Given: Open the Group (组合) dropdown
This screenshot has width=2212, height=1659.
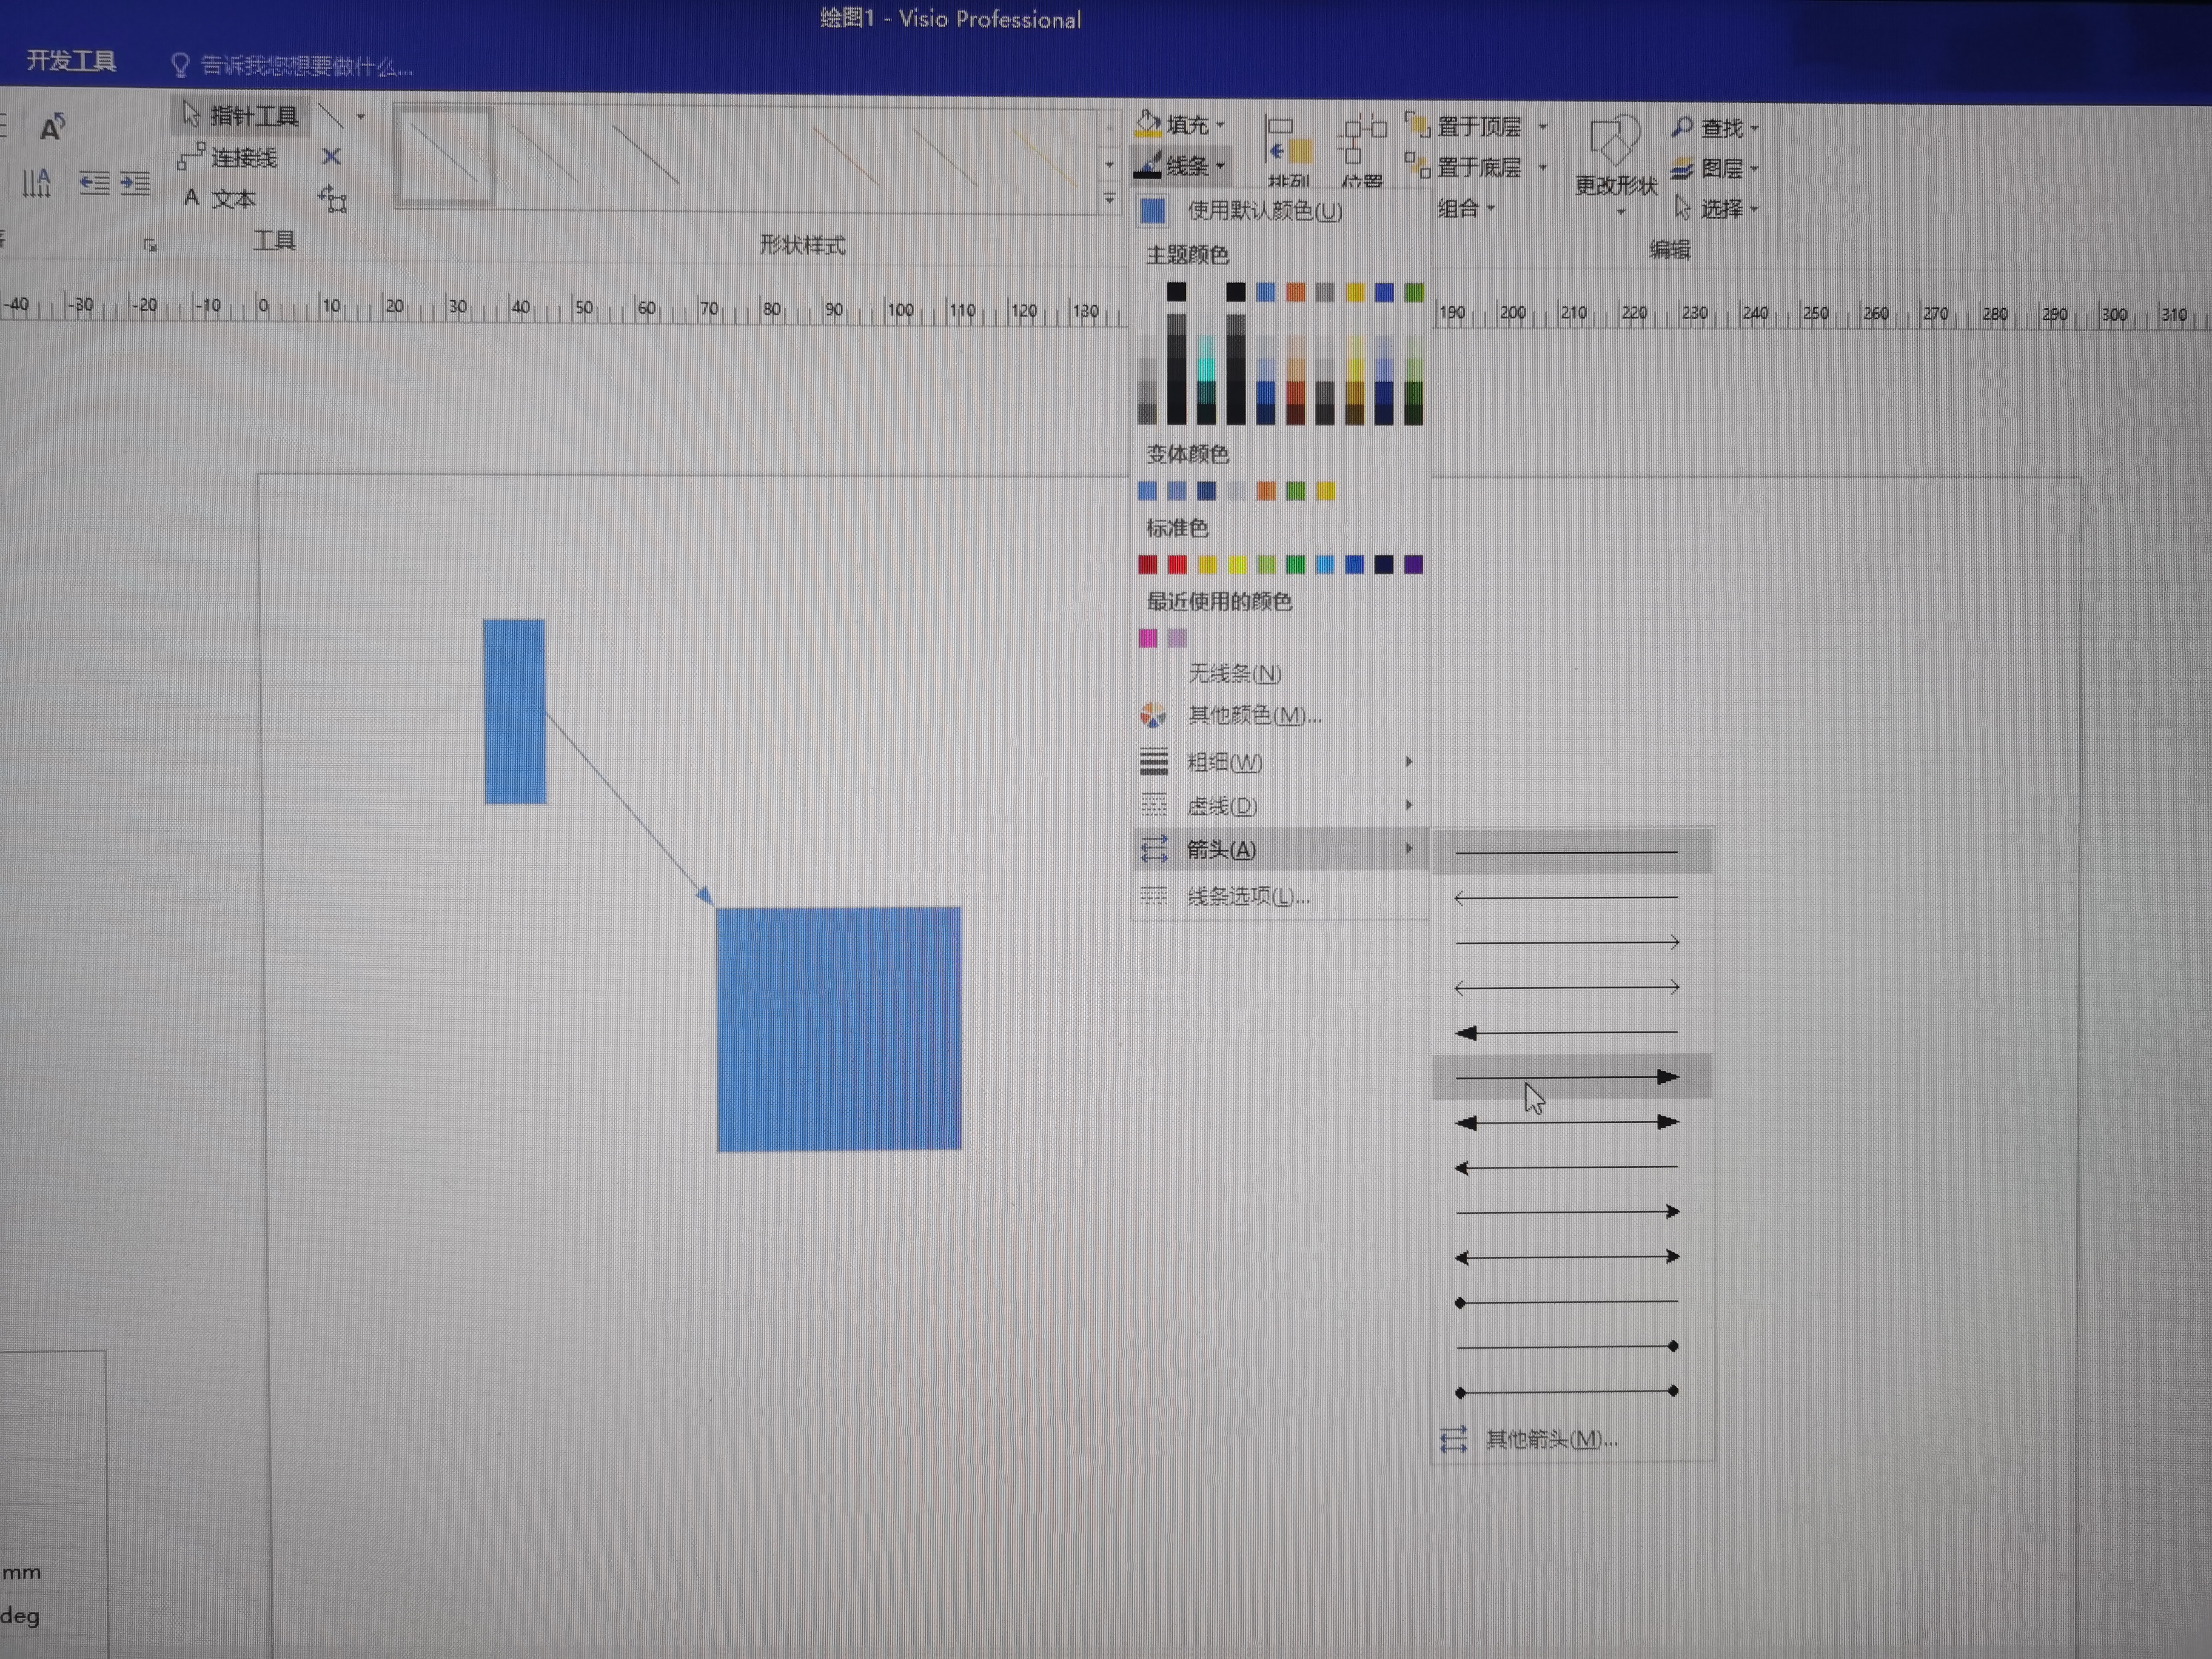Looking at the screenshot, I should 1465,208.
